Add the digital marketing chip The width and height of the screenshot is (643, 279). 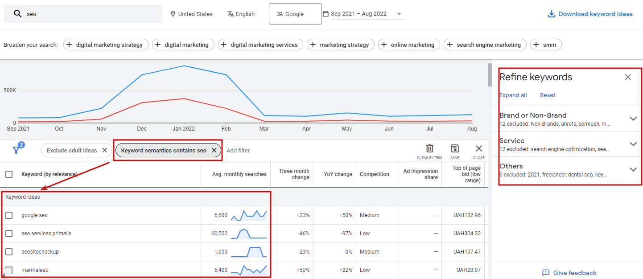(183, 45)
